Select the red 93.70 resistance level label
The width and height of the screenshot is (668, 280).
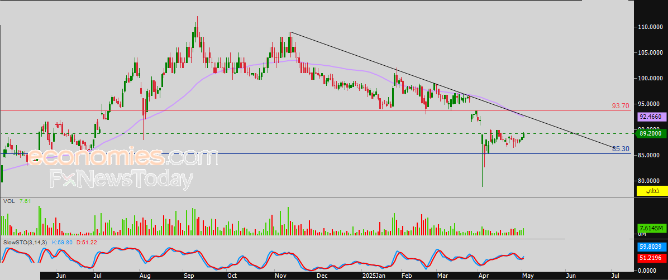621,105
